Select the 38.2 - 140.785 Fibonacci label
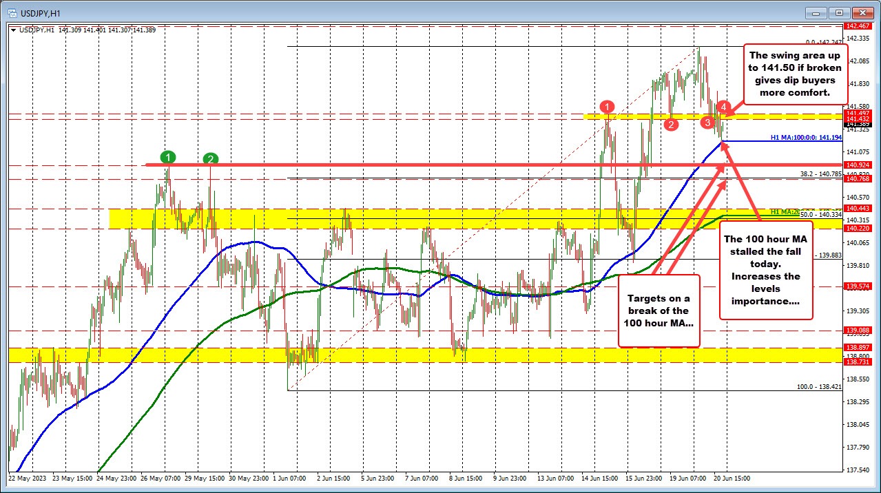The height and width of the screenshot is (493, 881). [x=819, y=174]
